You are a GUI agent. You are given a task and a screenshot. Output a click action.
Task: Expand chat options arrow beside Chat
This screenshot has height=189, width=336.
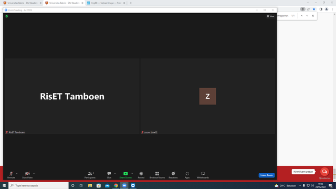tap(115, 174)
